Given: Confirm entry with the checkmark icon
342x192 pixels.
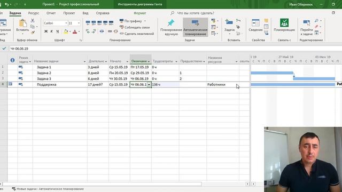Looking at the screenshot, I should point(4,49).
